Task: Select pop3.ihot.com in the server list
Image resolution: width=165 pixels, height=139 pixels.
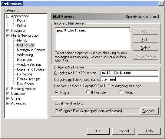Action: click(71, 30)
